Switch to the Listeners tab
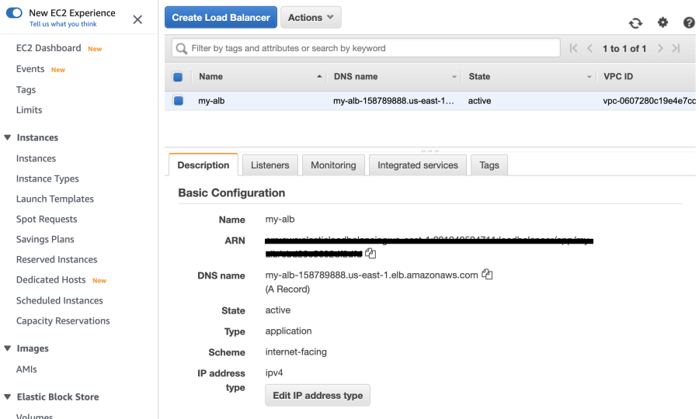Viewport: 699px width, 419px height. [270, 165]
